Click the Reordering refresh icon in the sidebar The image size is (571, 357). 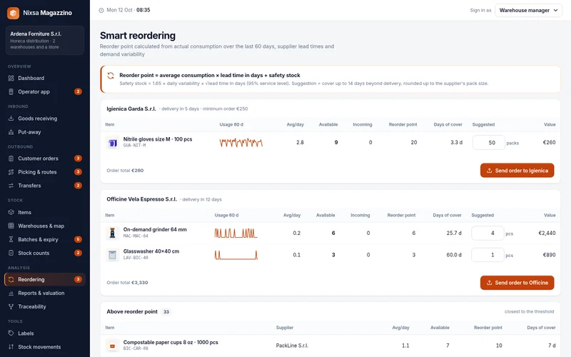tap(11, 279)
